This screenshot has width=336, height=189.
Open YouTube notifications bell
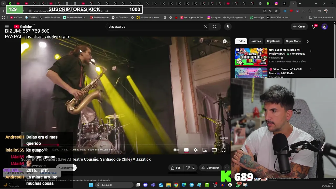[313, 27]
